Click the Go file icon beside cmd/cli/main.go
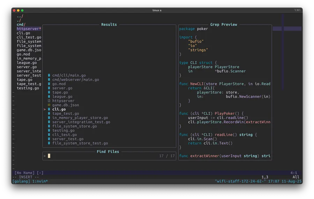Screen dimensions: 314x199 49,75
